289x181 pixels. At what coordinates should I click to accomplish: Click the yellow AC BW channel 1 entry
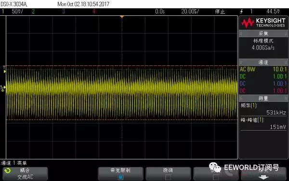click(x=263, y=69)
